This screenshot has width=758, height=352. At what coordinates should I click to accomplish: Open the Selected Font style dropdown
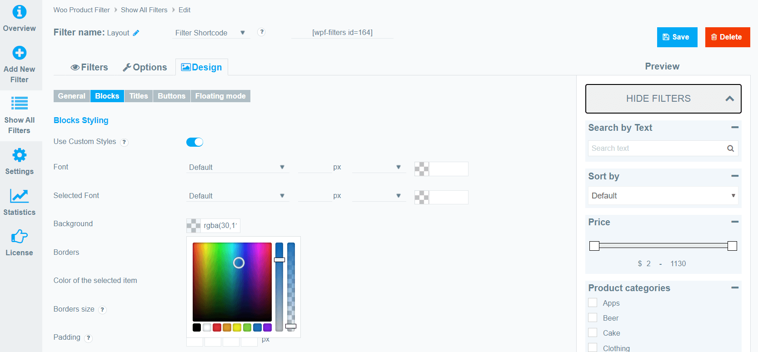pyautogui.click(x=379, y=196)
